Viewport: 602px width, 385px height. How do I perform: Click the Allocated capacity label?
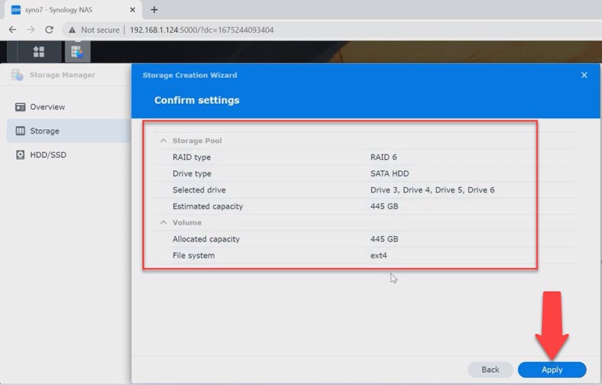[x=206, y=239]
